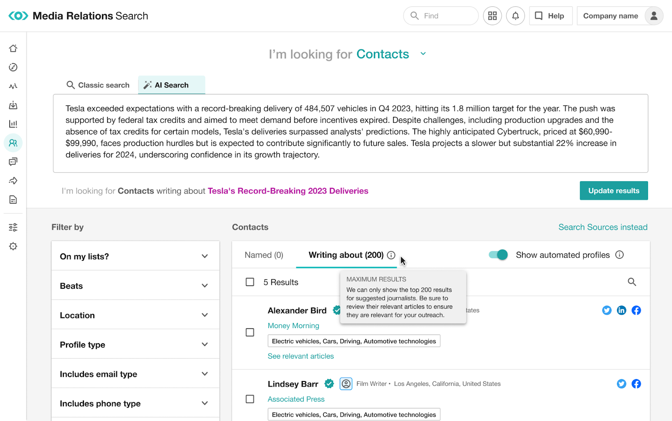Screen dimensions: 672x421
Task: Click into the AI search text box
Action: click(x=350, y=133)
